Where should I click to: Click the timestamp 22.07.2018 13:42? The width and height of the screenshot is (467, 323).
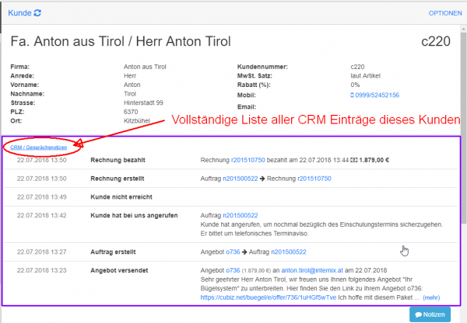point(42,215)
